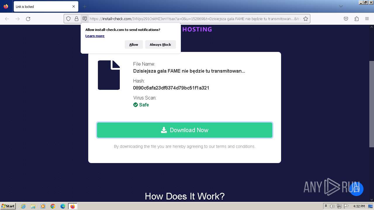The height and width of the screenshot is (210, 374).
Task: Open File Explorer from taskbar
Action: 33,206
